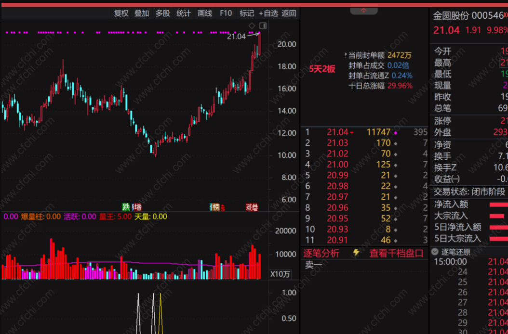Open the 复权 price-adjustment menu

121,13
